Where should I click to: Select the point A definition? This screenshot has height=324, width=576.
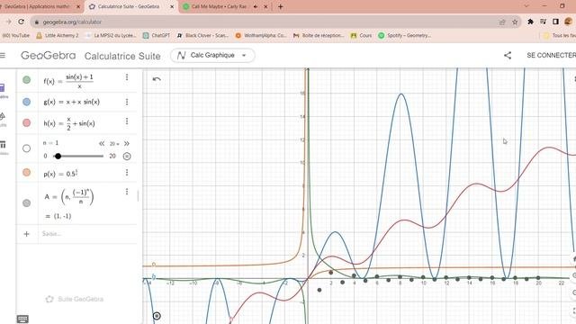pos(69,196)
